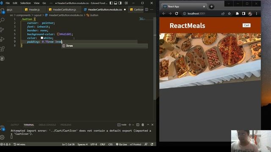Change indentation via 'Spaces: 4'
The width and height of the screenshot is (271, 152).
pos(83,144)
